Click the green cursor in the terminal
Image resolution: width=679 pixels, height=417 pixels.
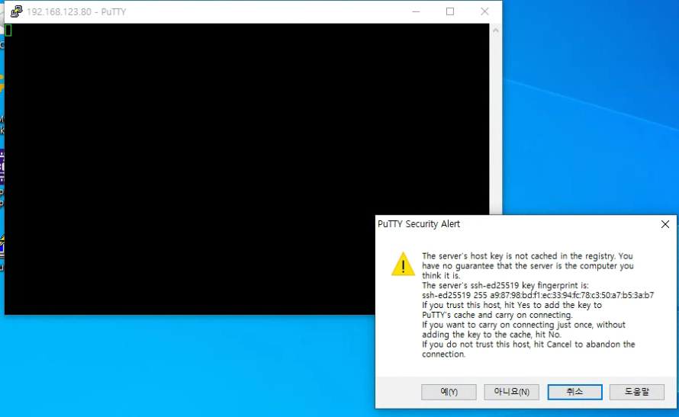pos(8,30)
